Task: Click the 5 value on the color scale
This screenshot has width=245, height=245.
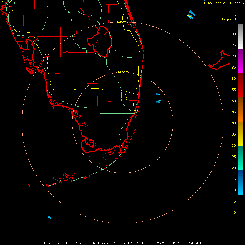Action: tap(235, 201)
